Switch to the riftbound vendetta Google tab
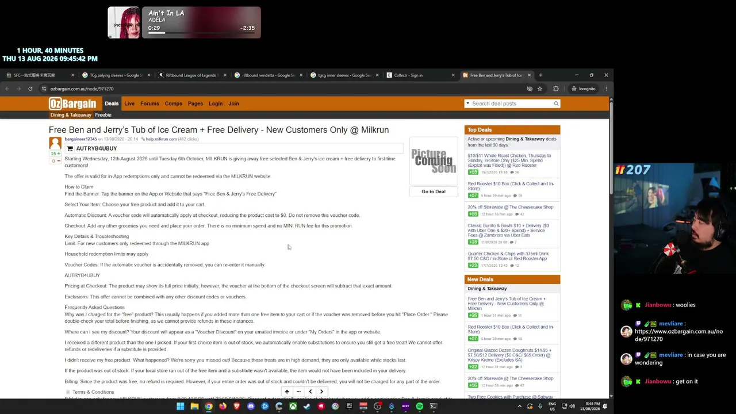736x414 pixels. click(269, 75)
